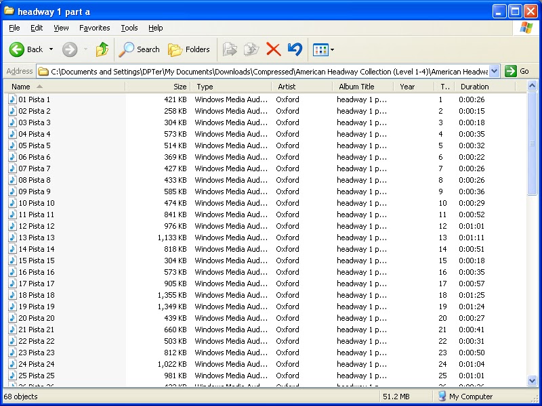Select the file name 23 Pista 23
This screenshot has width=542, height=406.
point(37,353)
